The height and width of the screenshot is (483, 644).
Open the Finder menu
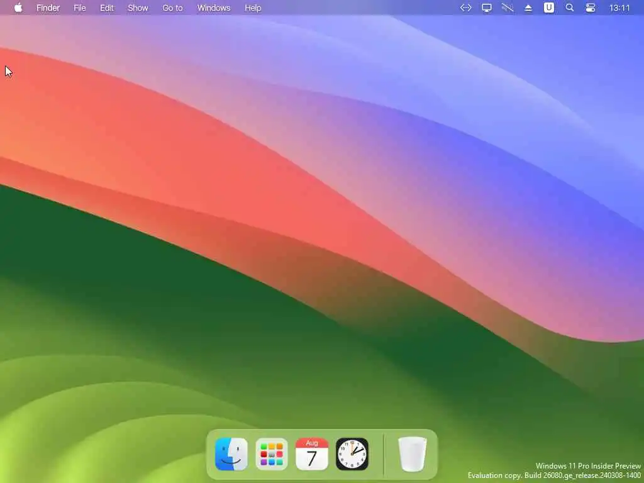[48, 8]
